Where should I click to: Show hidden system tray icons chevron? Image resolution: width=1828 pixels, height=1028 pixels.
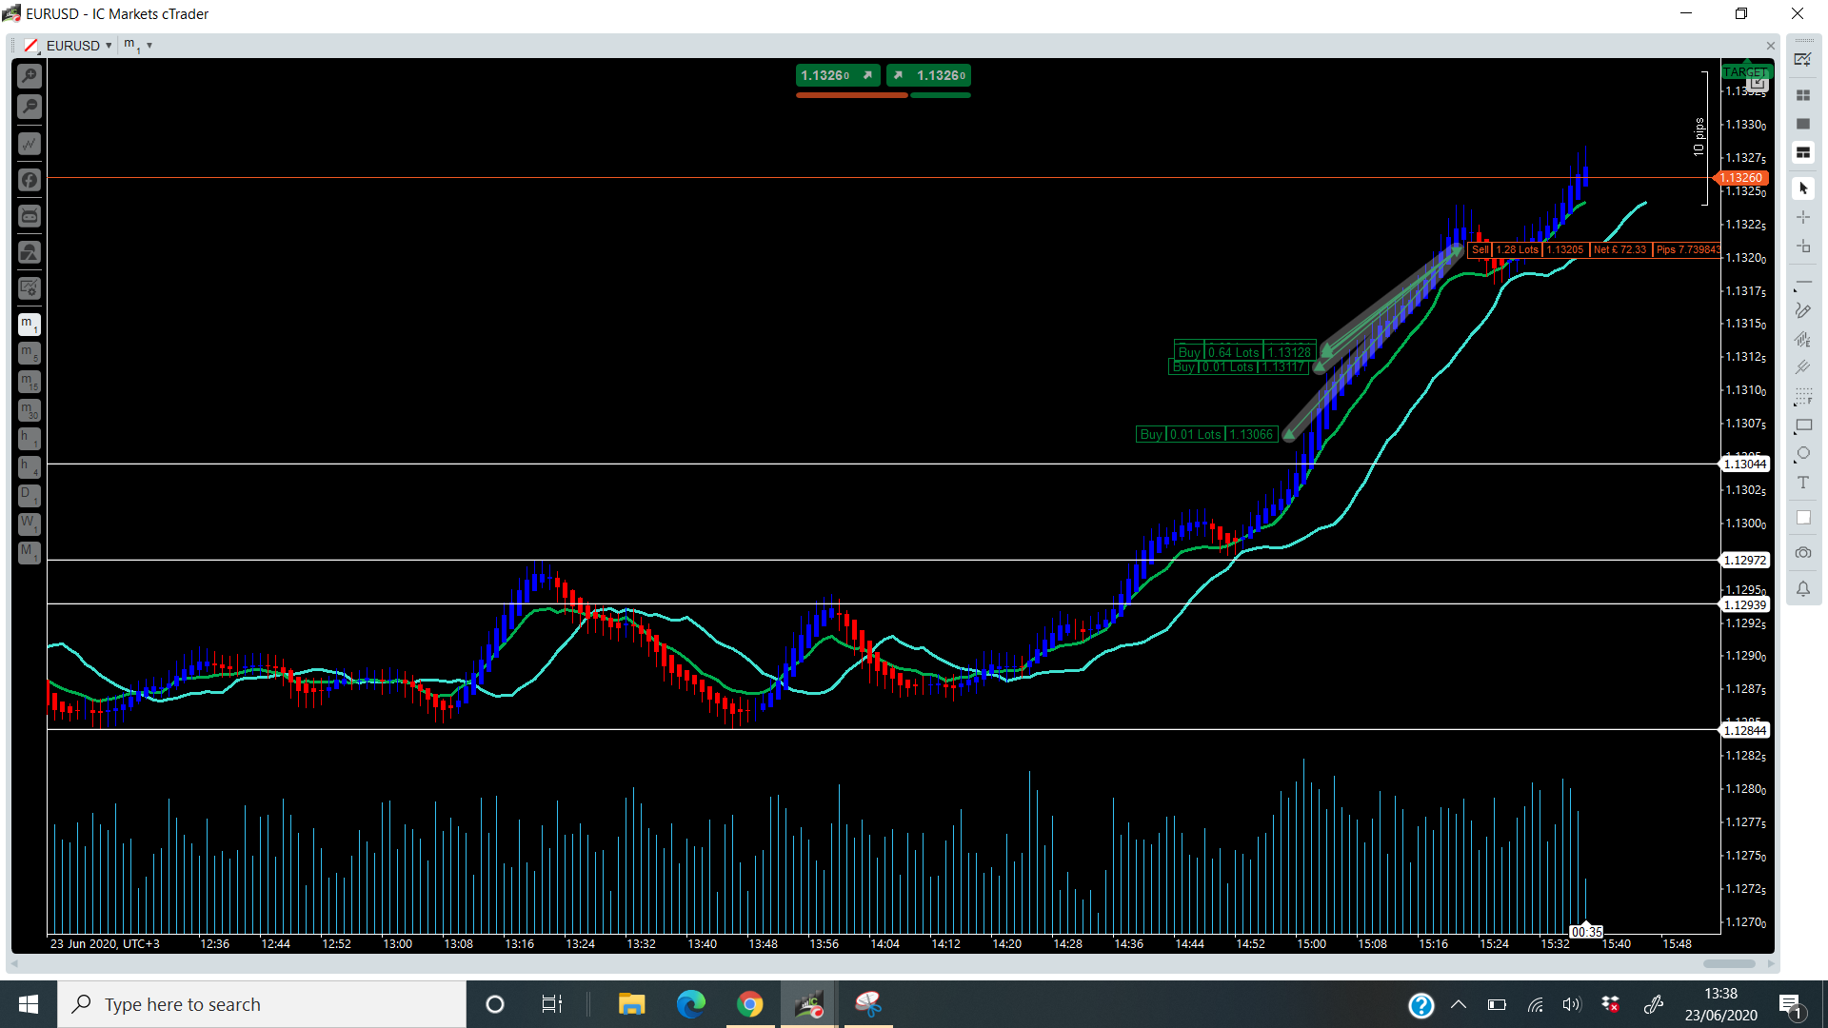pyautogui.click(x=1458, y=1004)
